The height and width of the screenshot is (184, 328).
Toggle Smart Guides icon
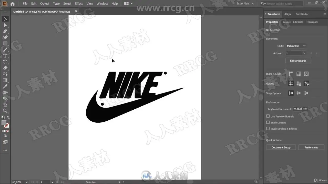pos(306,84)
